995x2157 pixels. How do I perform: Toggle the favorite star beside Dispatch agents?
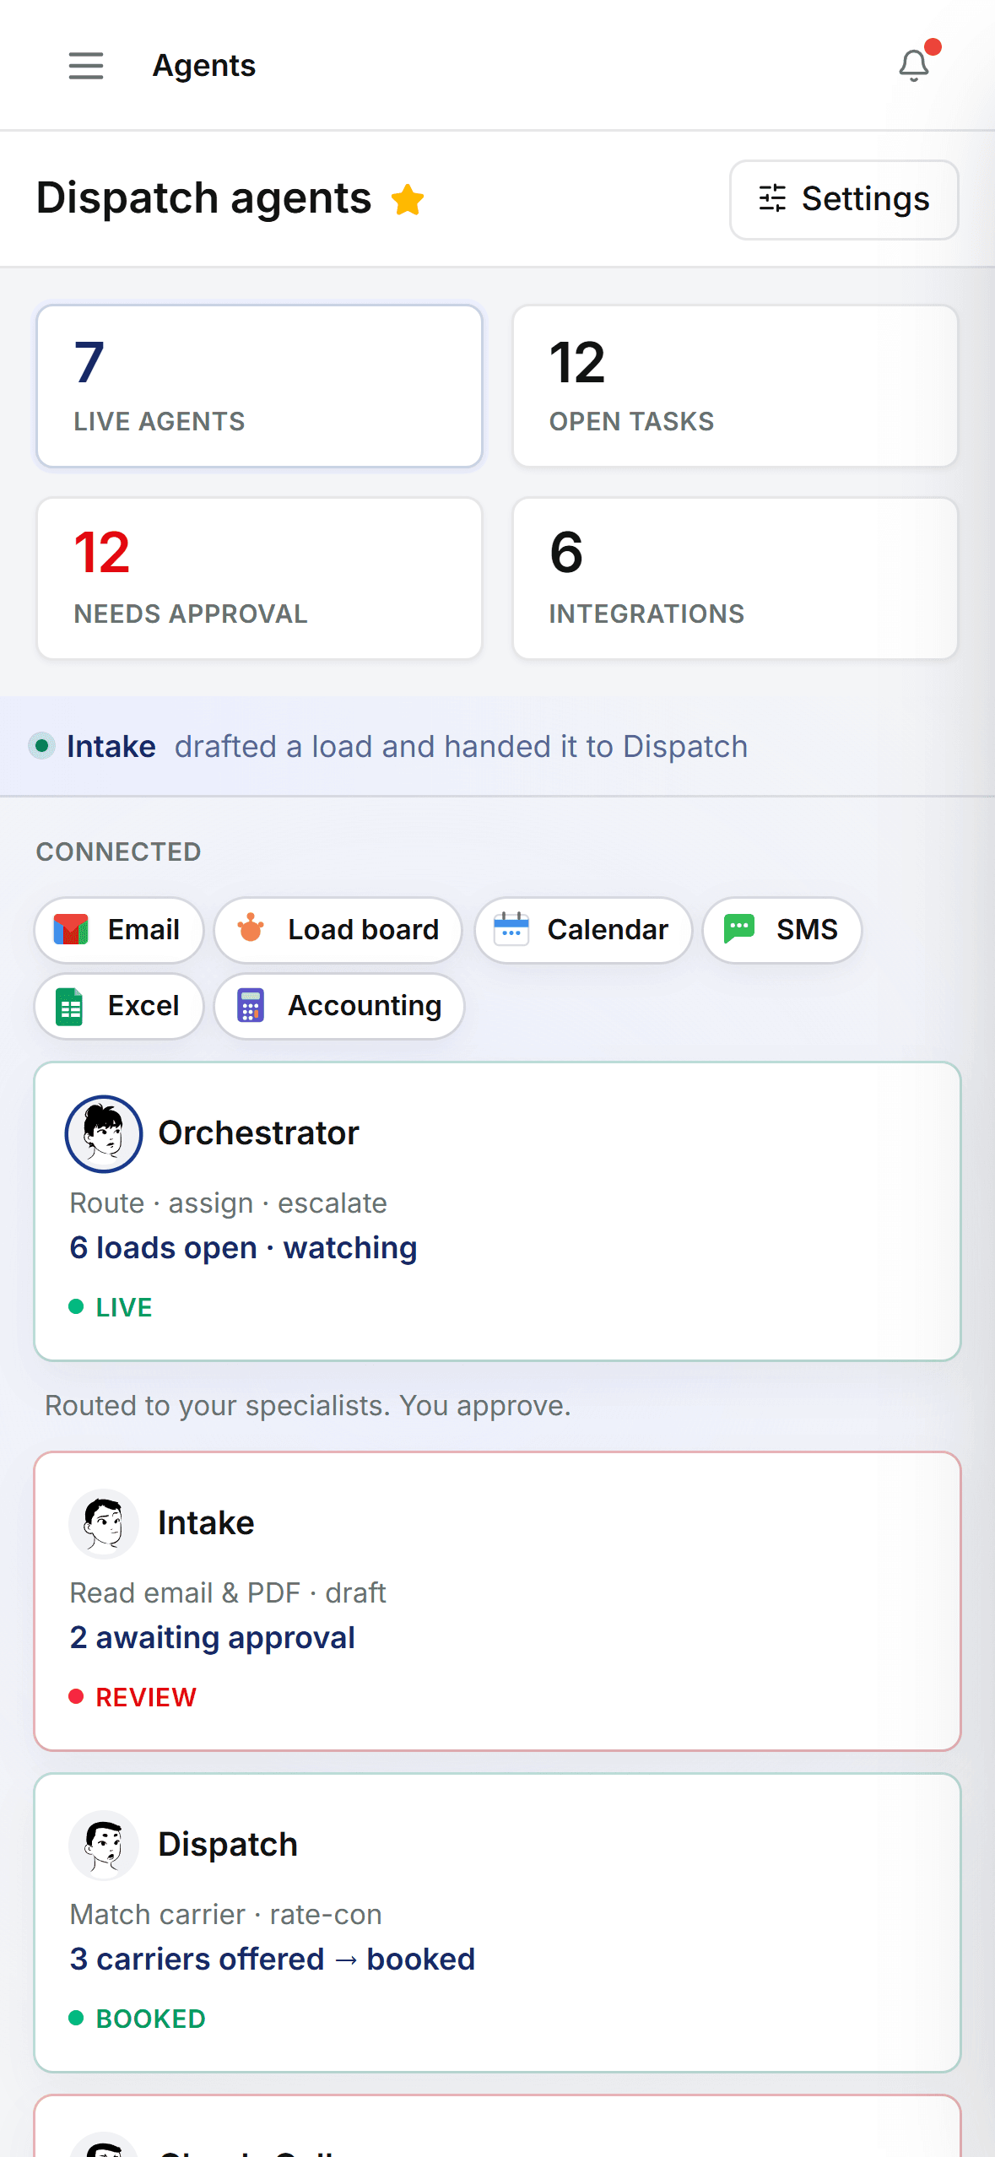click(408, 200)
